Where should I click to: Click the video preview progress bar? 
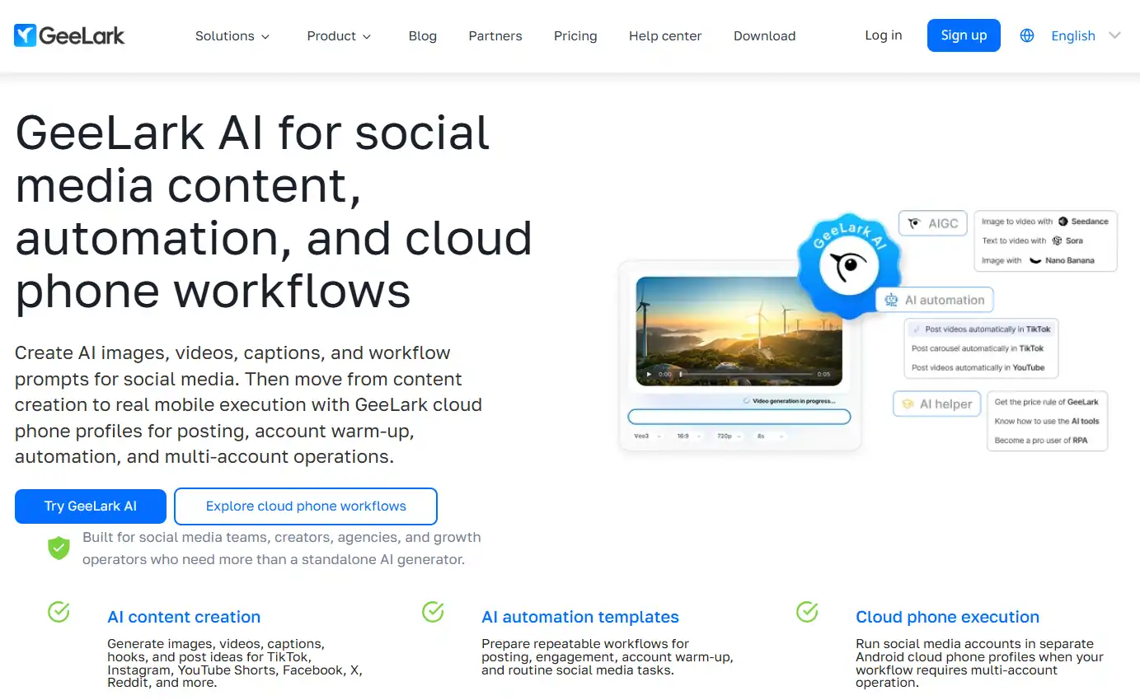tap(744, 375)
